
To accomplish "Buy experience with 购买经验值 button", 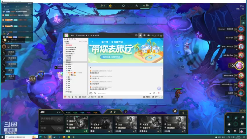I will click(x=52, y=120).
